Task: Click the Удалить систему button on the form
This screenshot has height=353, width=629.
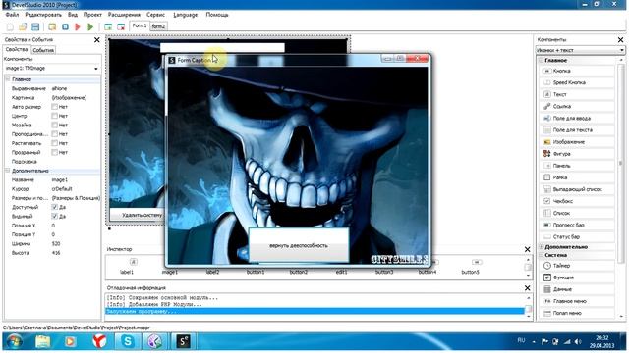Action: tap(139, 215)
